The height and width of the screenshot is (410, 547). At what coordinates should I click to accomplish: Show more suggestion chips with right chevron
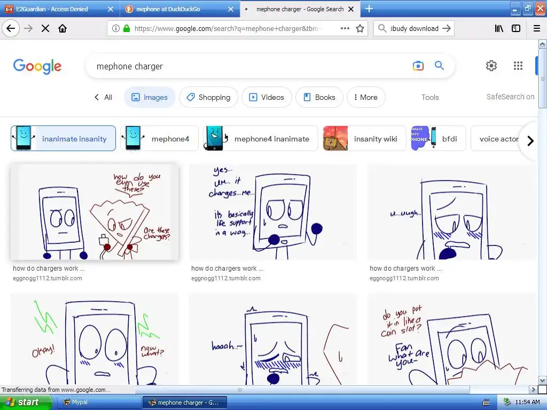[x=530, y=141]
